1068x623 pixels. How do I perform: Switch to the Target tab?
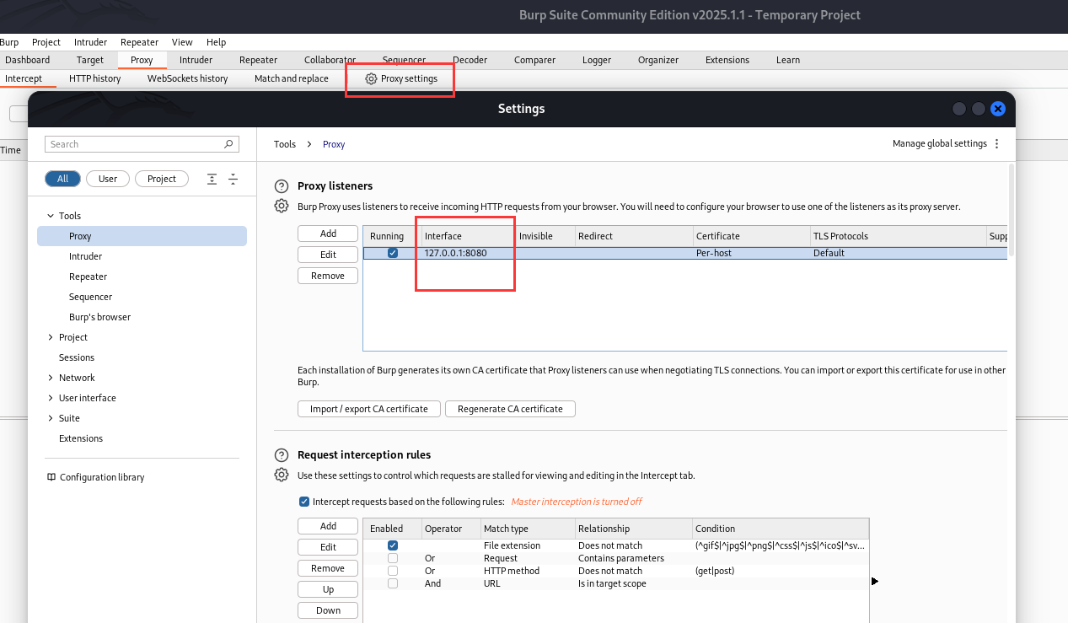click(90, 60)
